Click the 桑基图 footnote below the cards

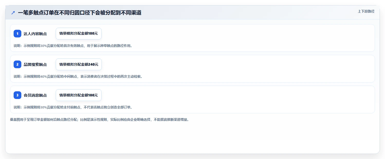[99, 120]
